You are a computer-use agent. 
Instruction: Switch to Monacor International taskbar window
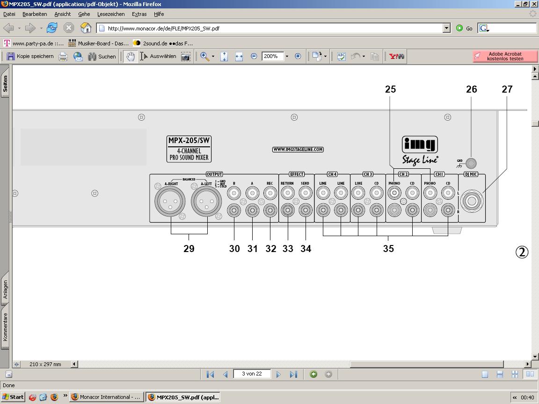(x=106, y=397)
